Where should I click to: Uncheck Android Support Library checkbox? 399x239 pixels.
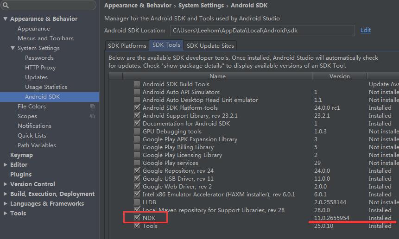click(x=137, y=115)
